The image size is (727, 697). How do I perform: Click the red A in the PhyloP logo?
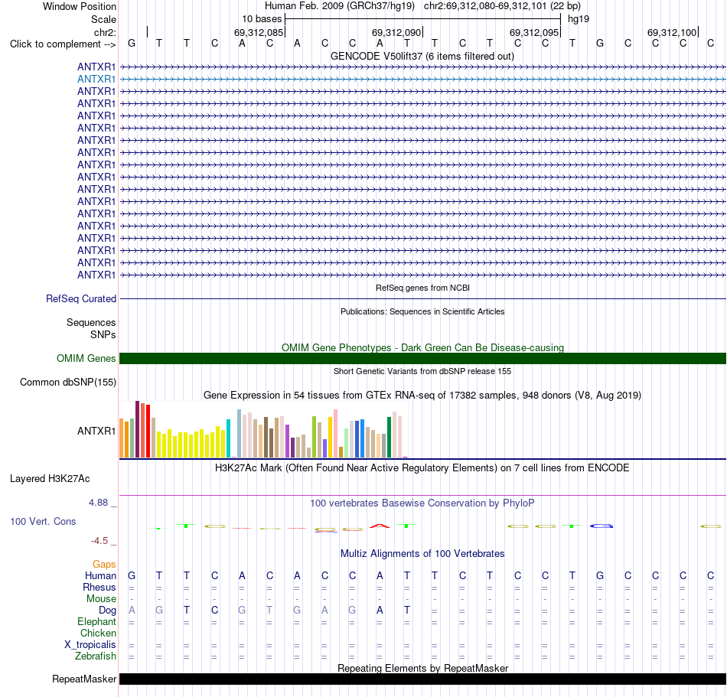(380, 526)
